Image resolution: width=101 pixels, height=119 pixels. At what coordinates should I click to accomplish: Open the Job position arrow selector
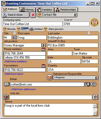pyautogui.click(x=44, y=45)
